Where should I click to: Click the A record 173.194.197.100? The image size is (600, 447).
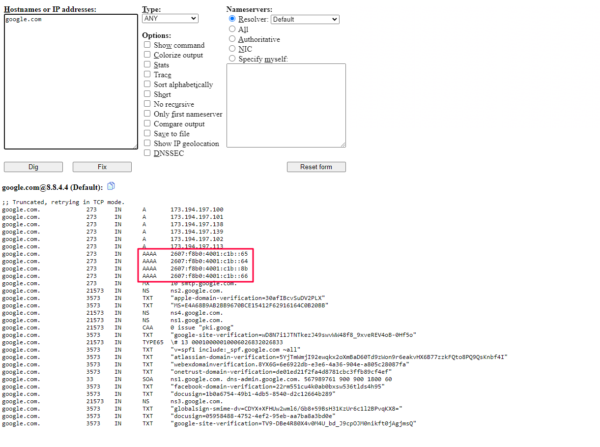point(197,209)
